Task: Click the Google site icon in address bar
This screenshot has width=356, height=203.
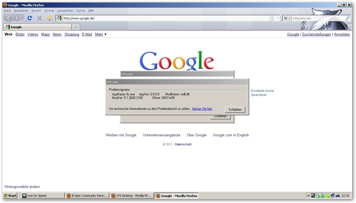Action: 59,18
